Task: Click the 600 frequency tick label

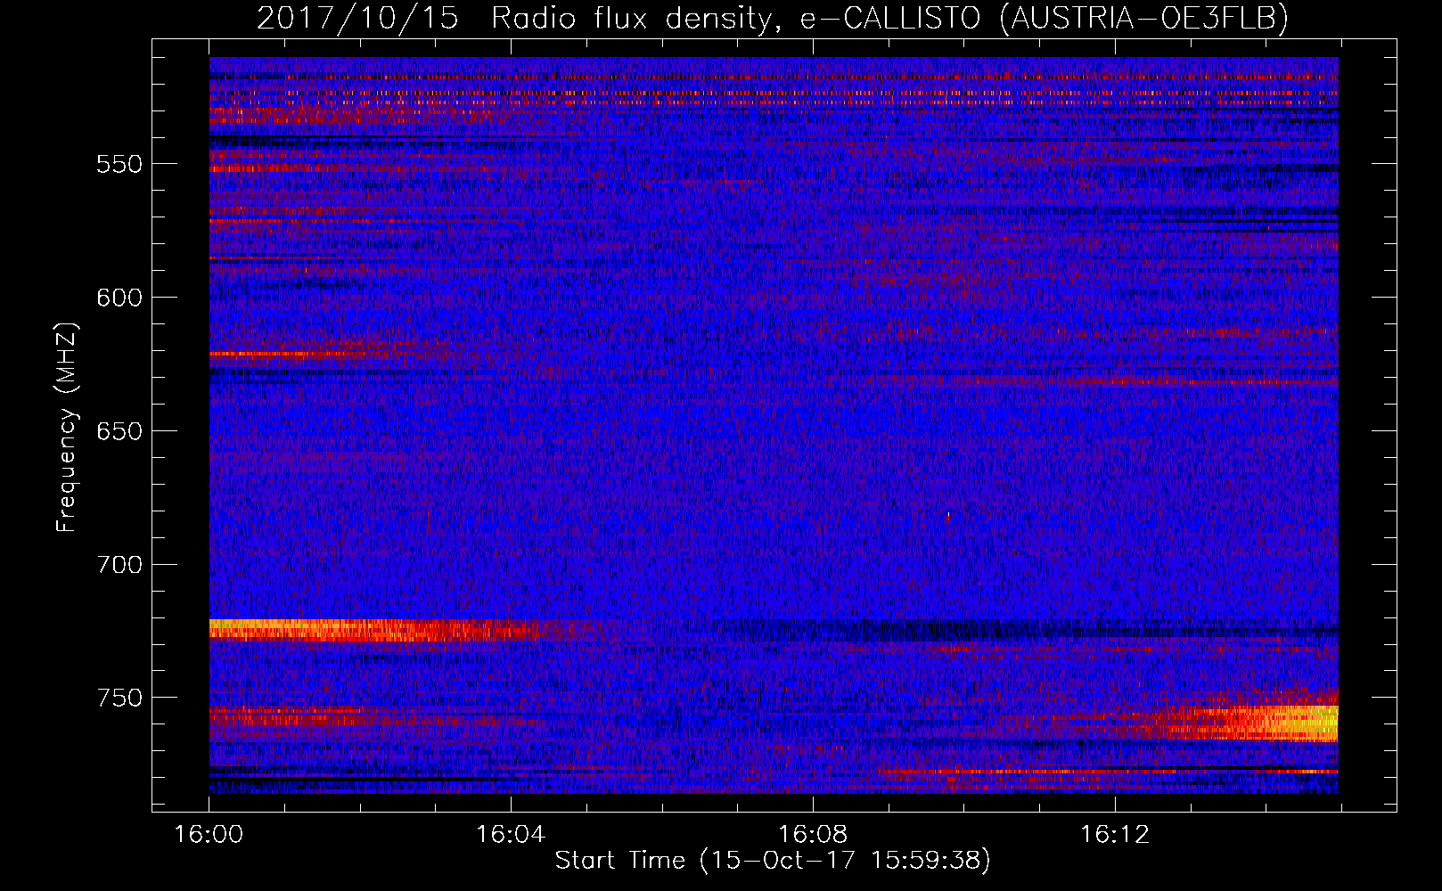Action: (119, 298)
